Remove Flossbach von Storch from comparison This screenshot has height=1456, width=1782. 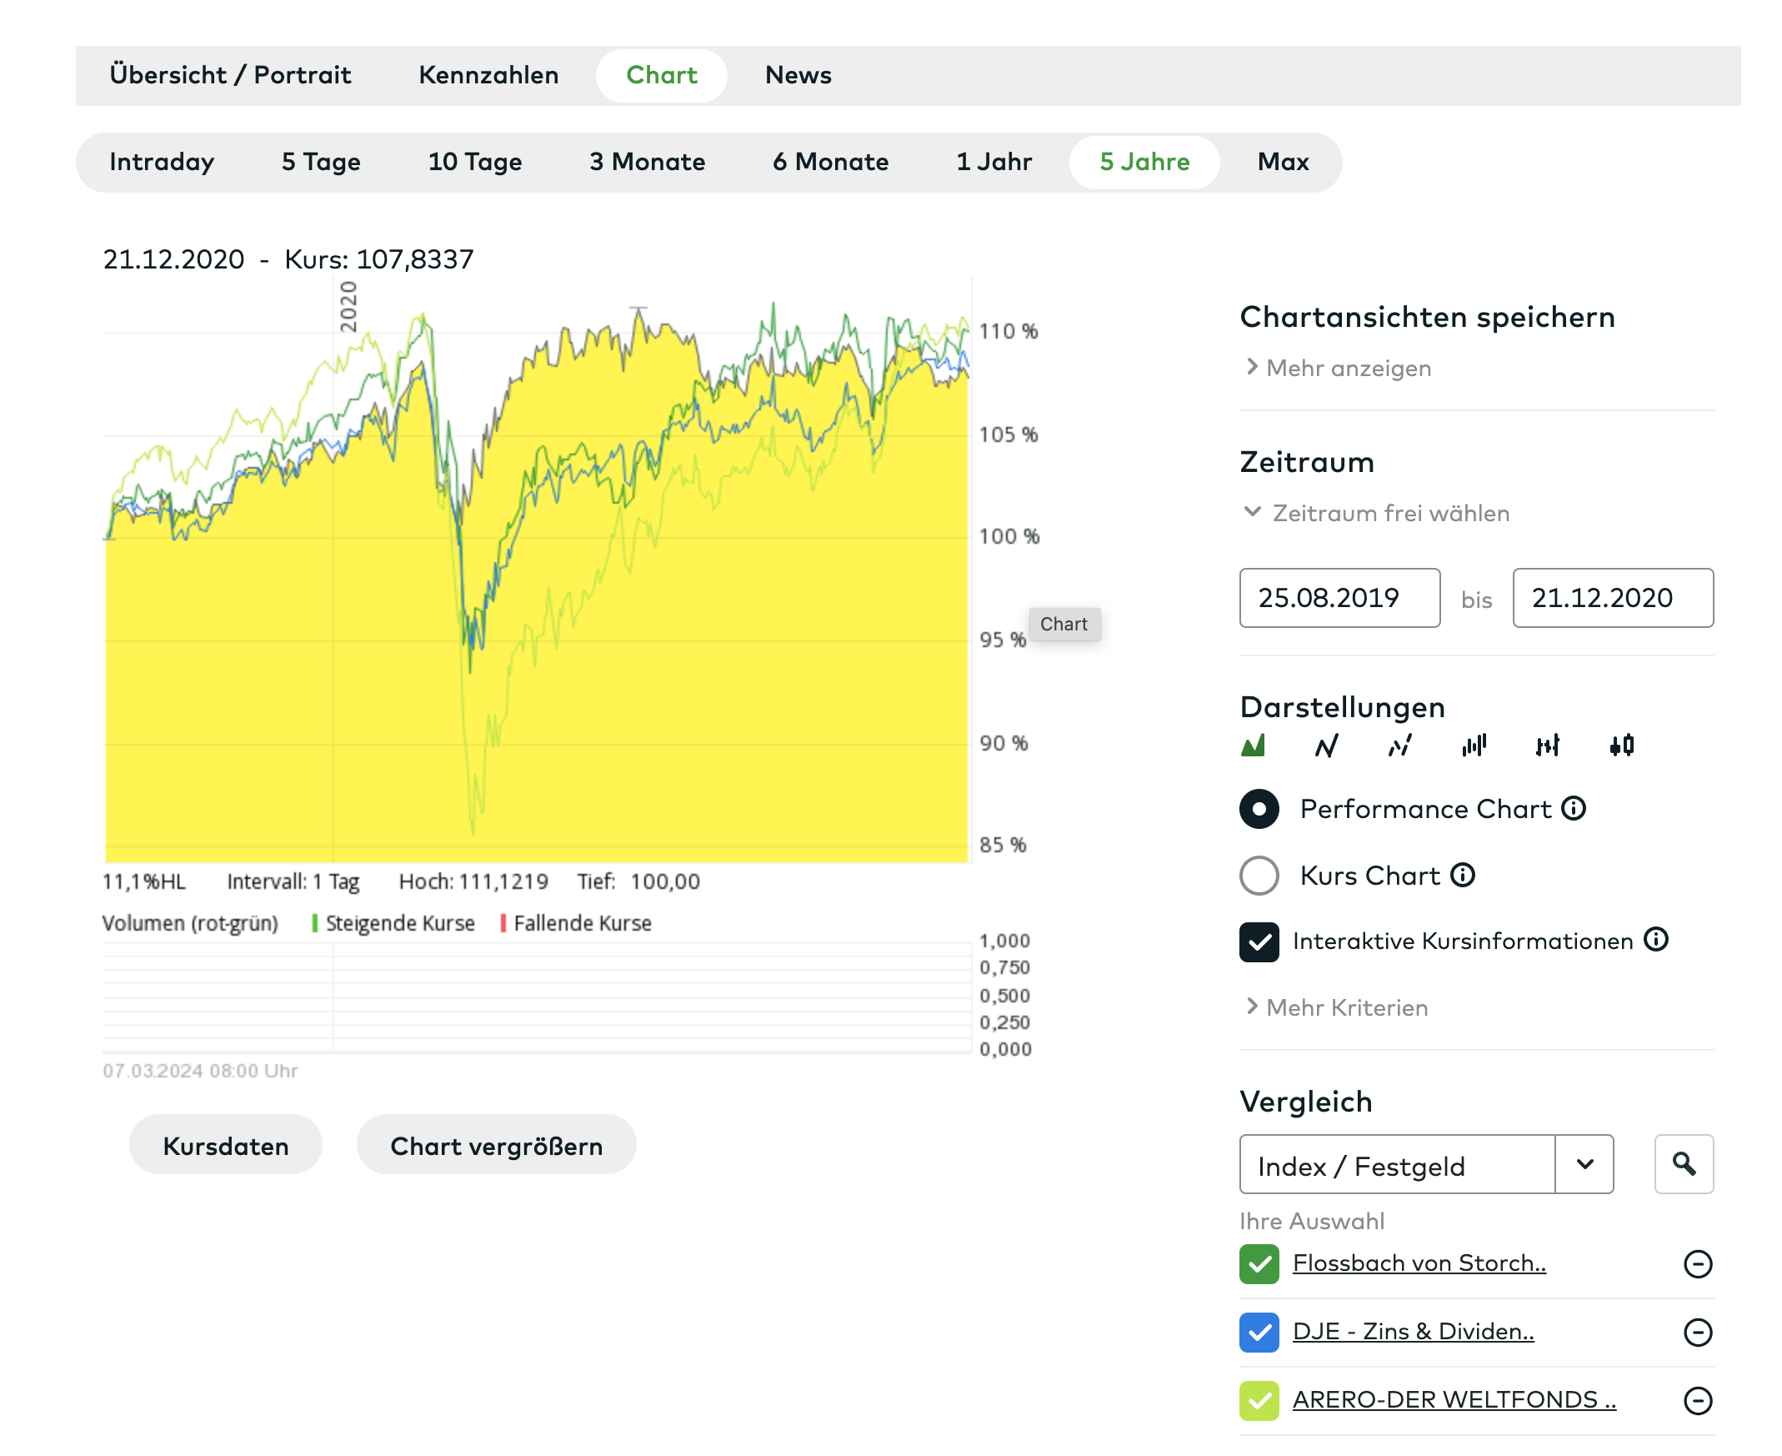(1697, 1264)
